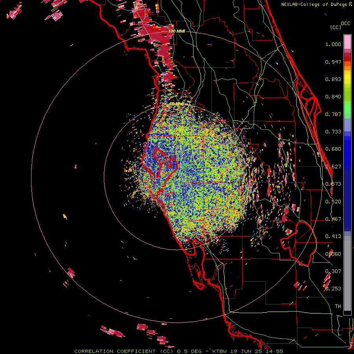Select the 0.627 scale value
This screenshot has width=354, height=354.
pos(333,167)
